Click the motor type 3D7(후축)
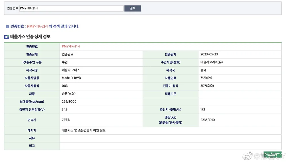 [207, 86]
